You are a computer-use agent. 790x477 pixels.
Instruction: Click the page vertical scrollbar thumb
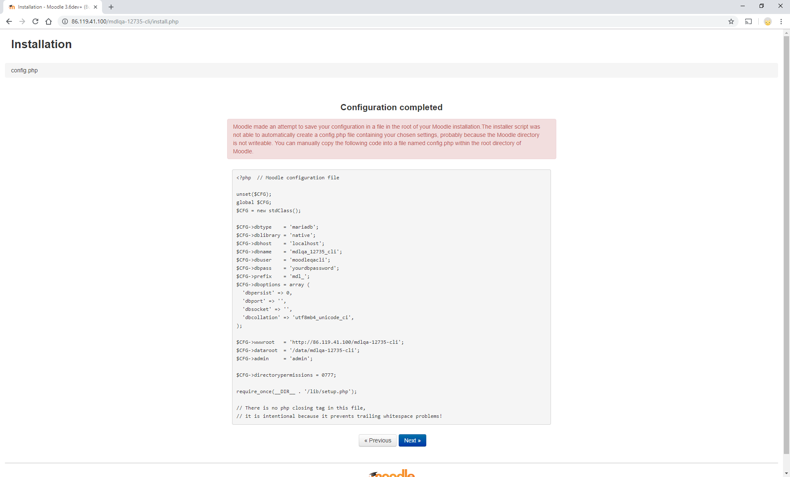786,244
